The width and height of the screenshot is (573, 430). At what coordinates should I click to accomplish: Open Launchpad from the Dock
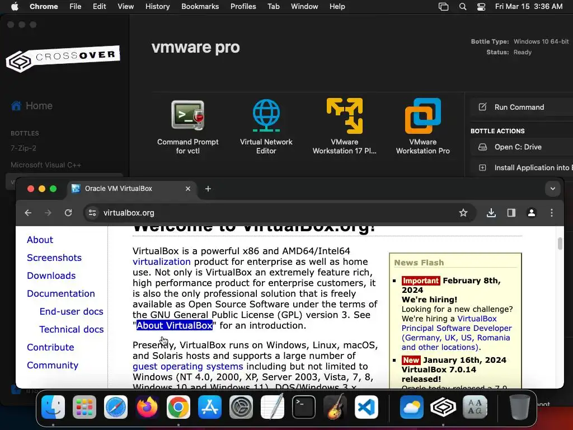coord(84,407)
